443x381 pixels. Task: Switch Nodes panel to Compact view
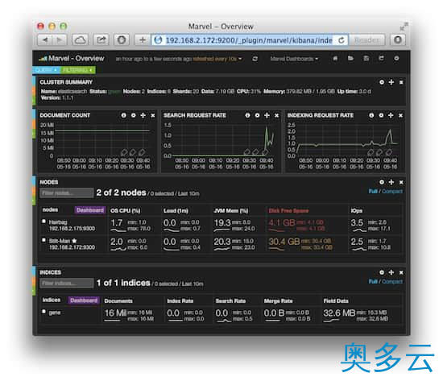(392, 192)
